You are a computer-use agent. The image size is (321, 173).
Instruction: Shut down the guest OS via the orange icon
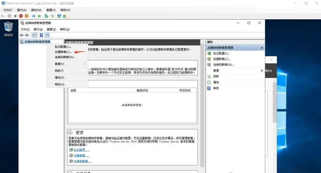pos(26,16)
